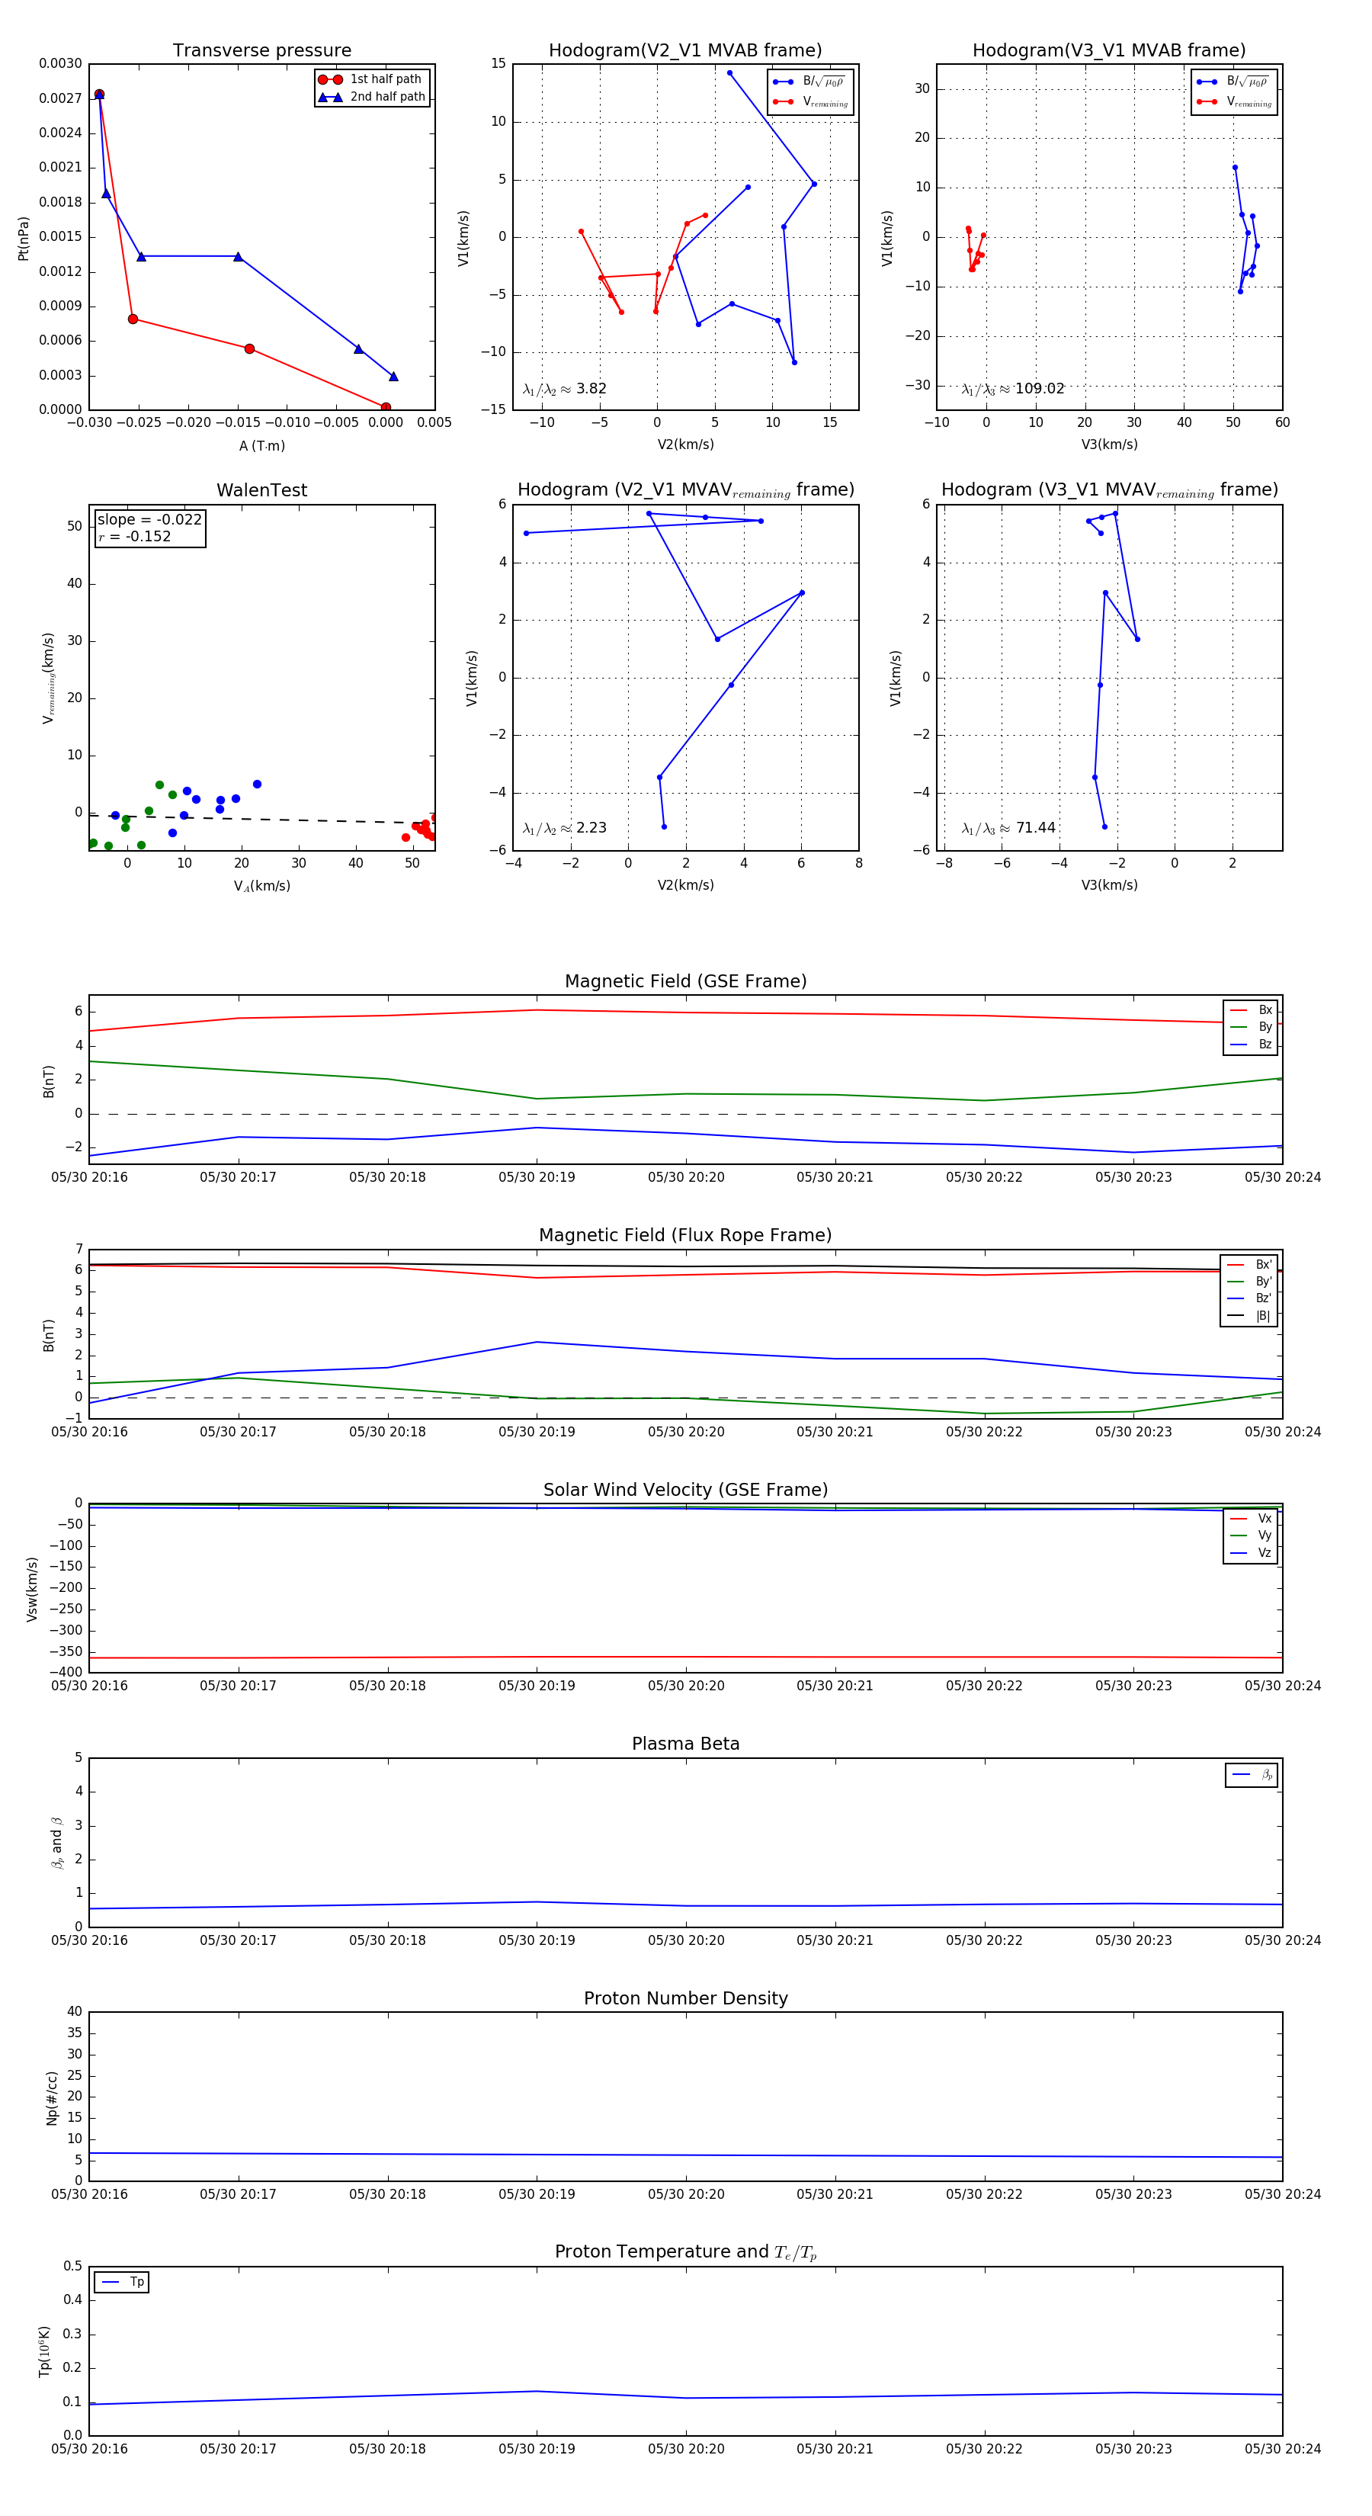Click the "Hodogram (V2_V1 MVAV remaining frame)" title
This screenshot has height=2516, width=1372.
click(x=685, y=490)
